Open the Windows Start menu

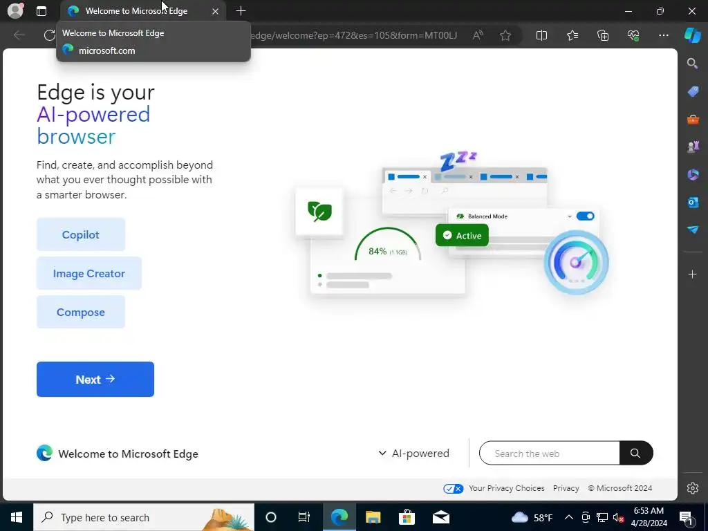click(x=17, y=517)
